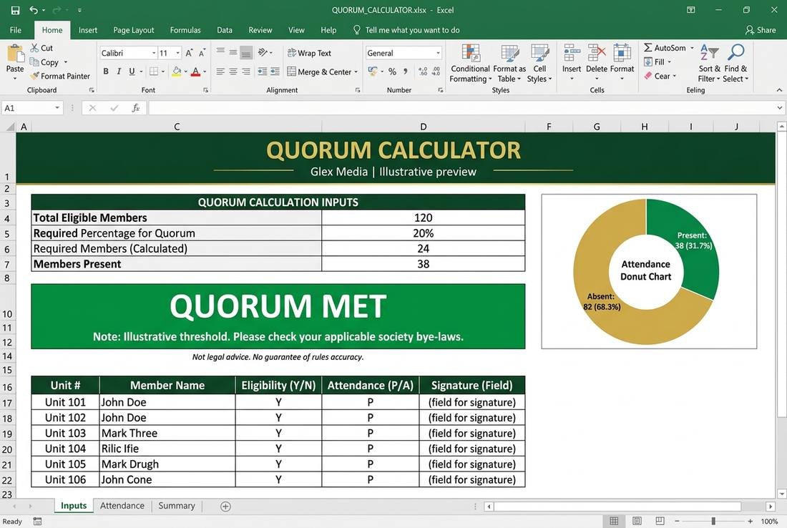This screenshot has width=787, height=528.
Task: Switch to Page Layout view in status bar
Action: tap(637, 521)
